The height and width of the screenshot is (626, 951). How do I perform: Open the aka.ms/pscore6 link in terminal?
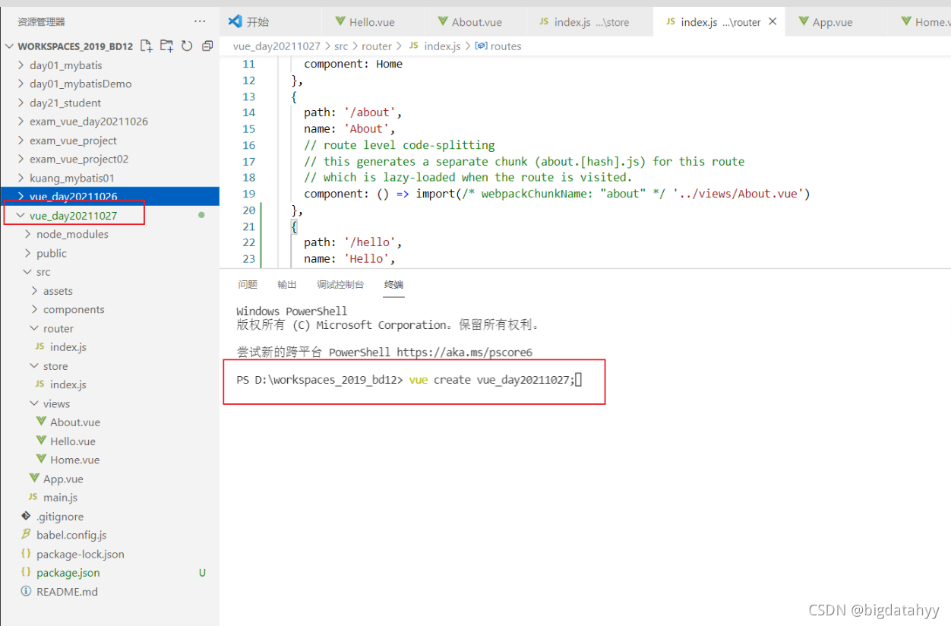pyautogui.click(x=464, y=353)
